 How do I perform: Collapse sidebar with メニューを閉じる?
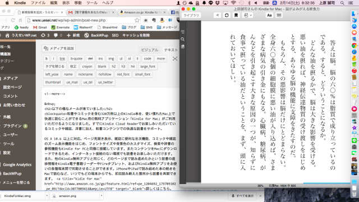coord(16,182)
